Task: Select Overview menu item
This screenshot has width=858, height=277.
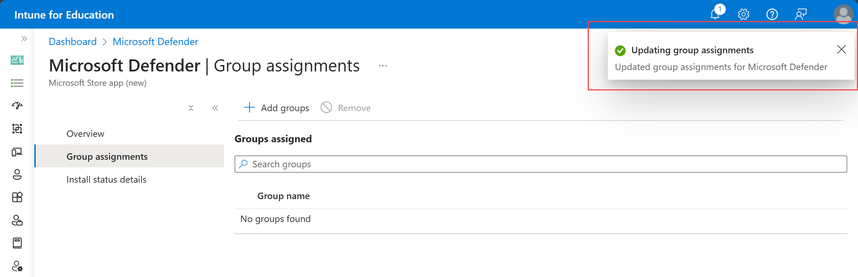Action: [129, 134]
